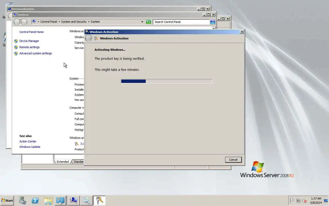Screen dimensions: 329x206
Task: Cancel the Windows Activation process
Action: [x=233, y=160]
